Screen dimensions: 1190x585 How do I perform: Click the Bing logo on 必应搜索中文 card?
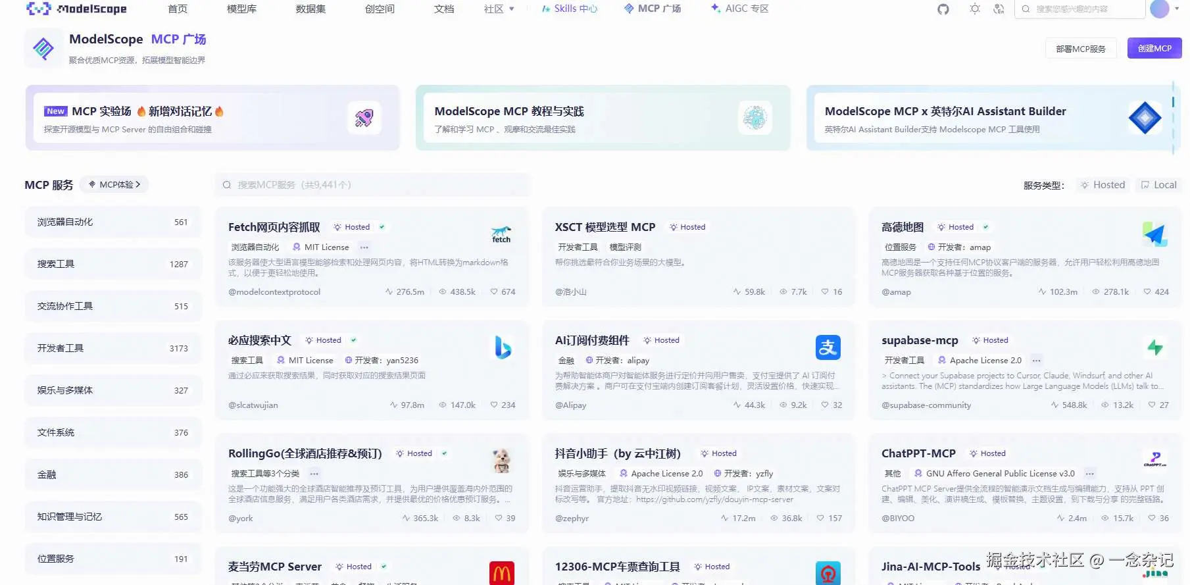point(503,347)
